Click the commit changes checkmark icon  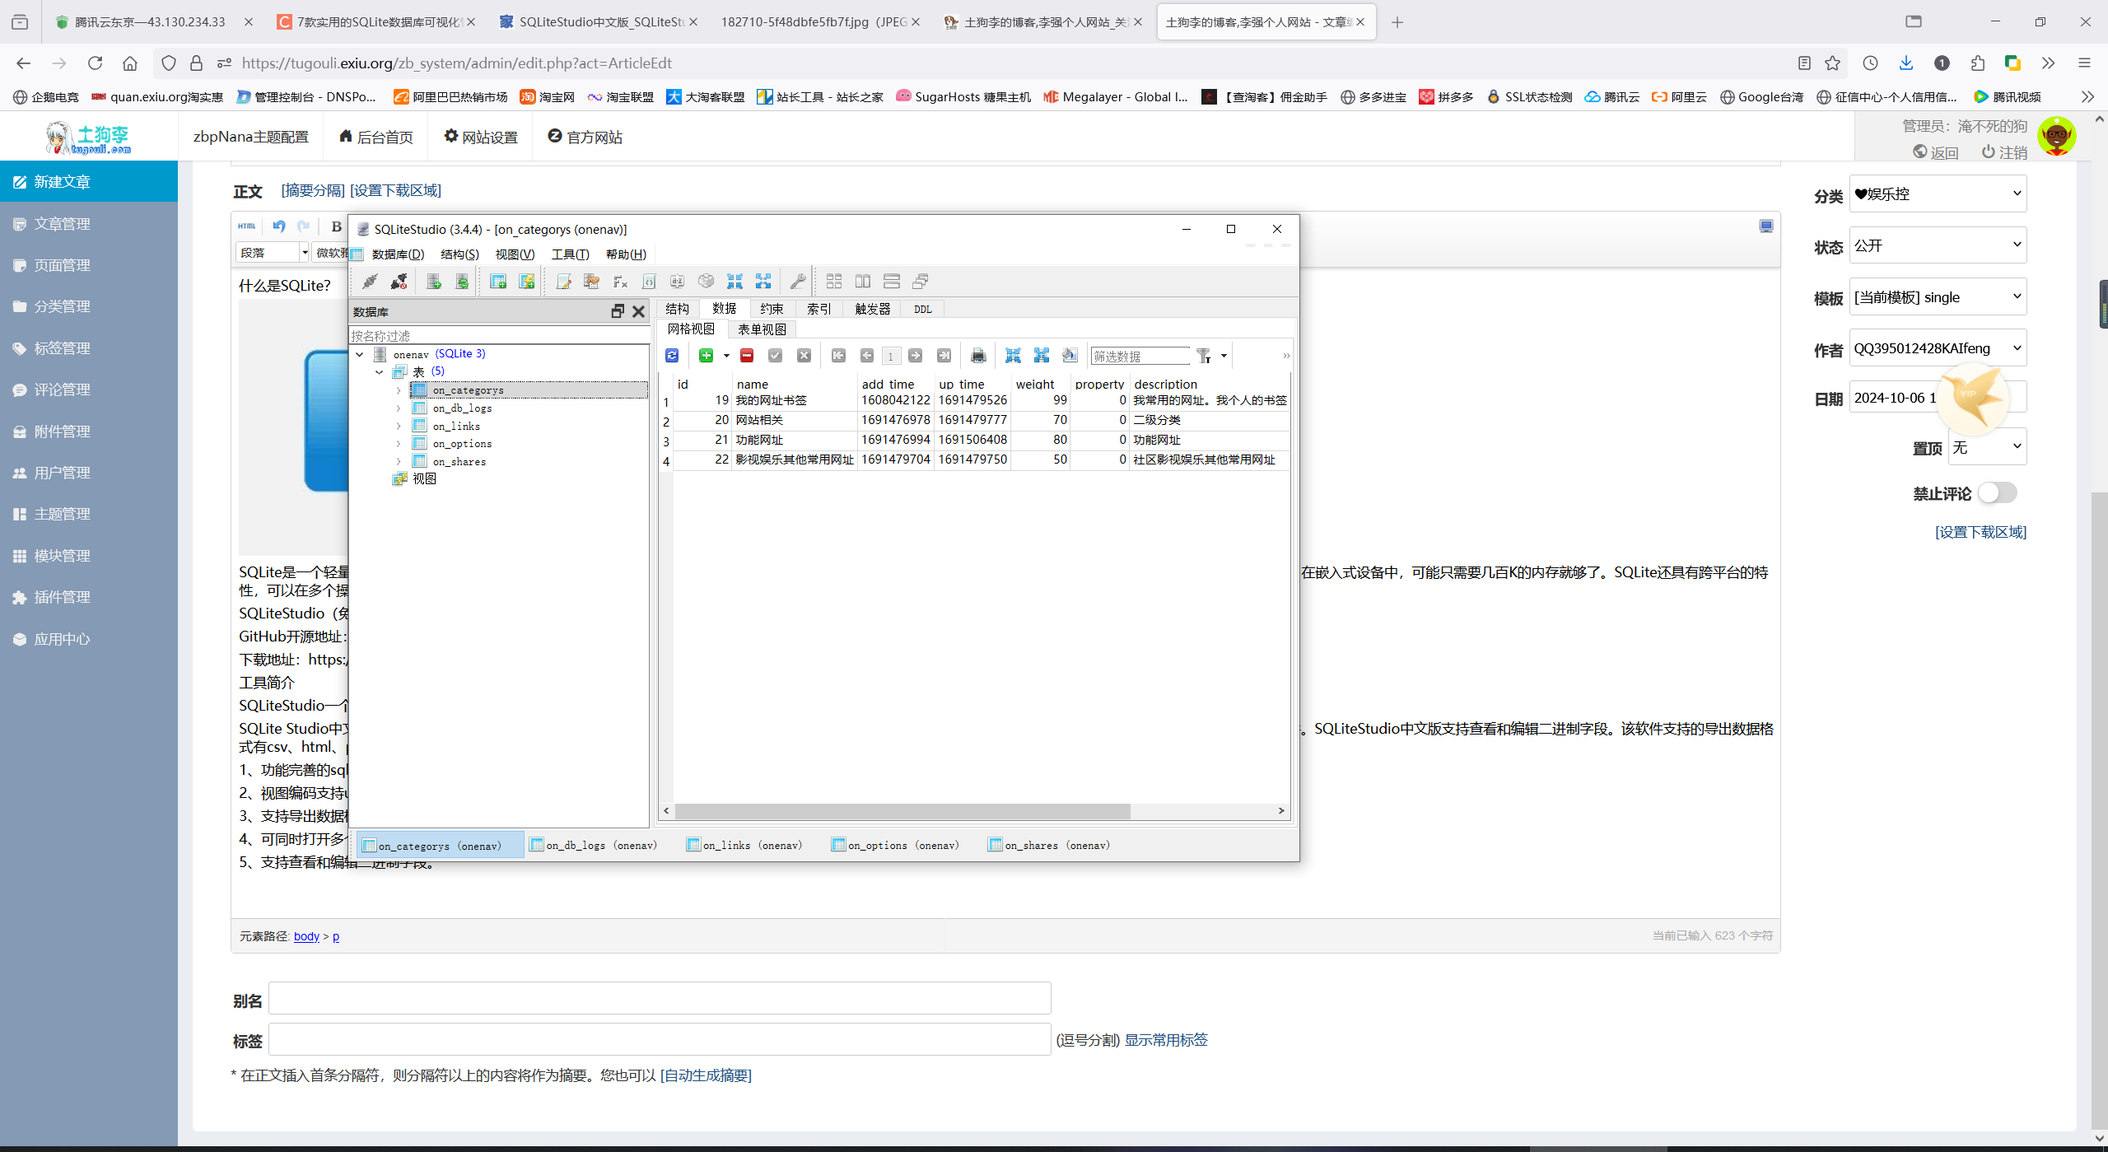click(x=776, y=356)
